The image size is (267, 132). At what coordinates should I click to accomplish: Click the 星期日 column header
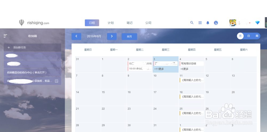pos(88,50)
